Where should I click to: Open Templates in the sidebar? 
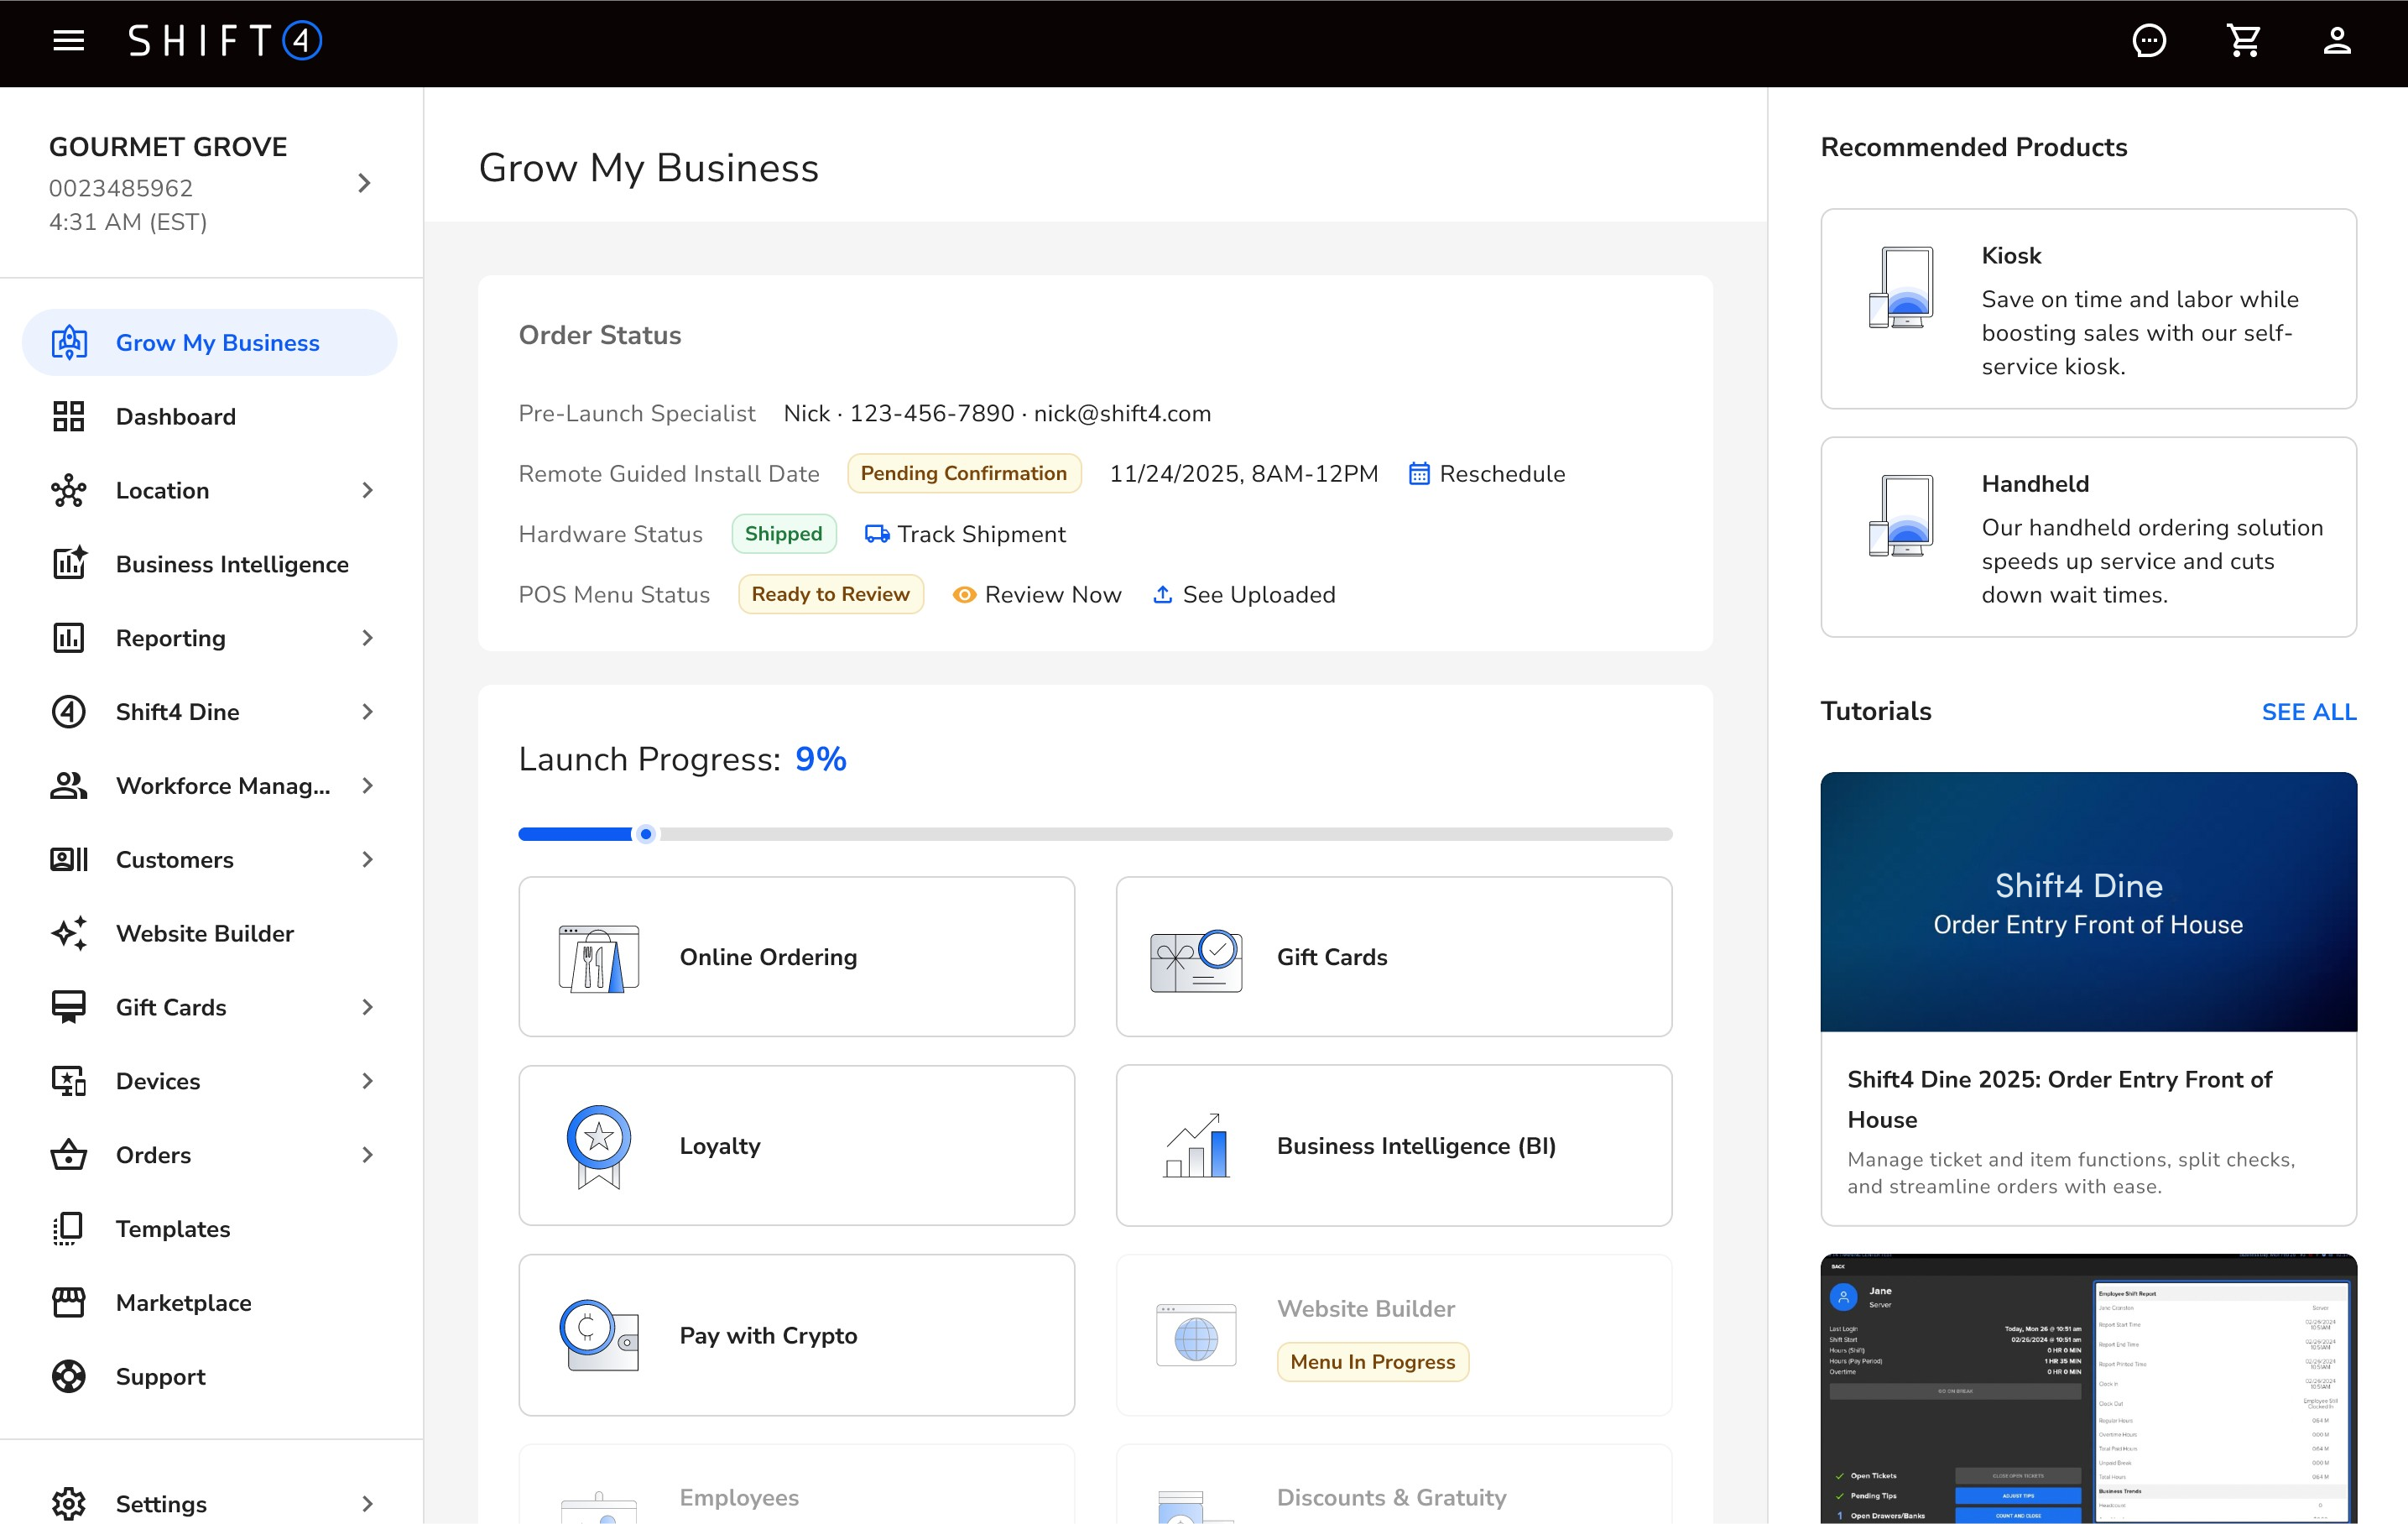coord(209,1229)
